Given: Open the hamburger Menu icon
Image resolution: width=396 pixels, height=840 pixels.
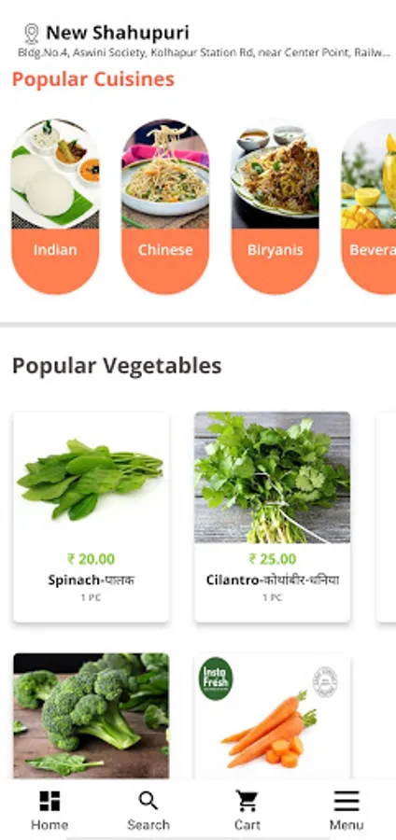Looking at the screenshot, I should pyautogui.click(x=346, y=802).
